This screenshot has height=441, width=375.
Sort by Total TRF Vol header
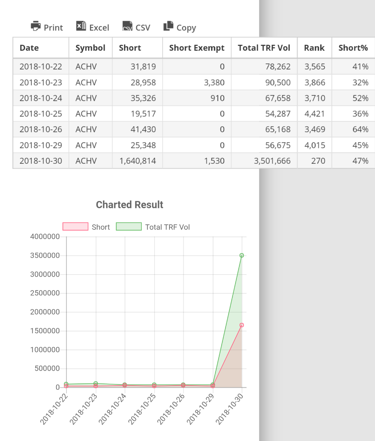[264, 48]
